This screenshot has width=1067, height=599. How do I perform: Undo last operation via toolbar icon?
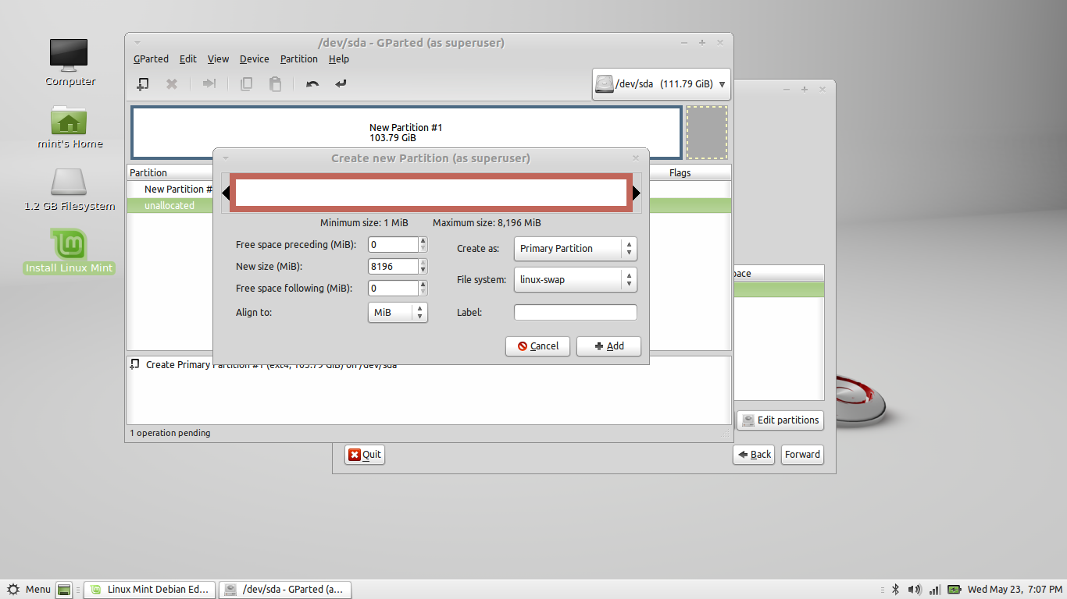tap(312, 83)
